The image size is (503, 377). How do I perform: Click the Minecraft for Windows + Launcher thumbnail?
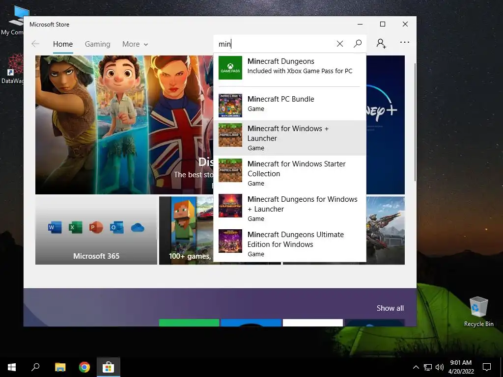tap(230, 135)
